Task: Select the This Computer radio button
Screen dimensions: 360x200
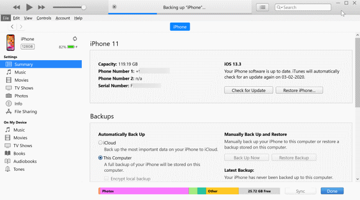Action: (100, 158)
